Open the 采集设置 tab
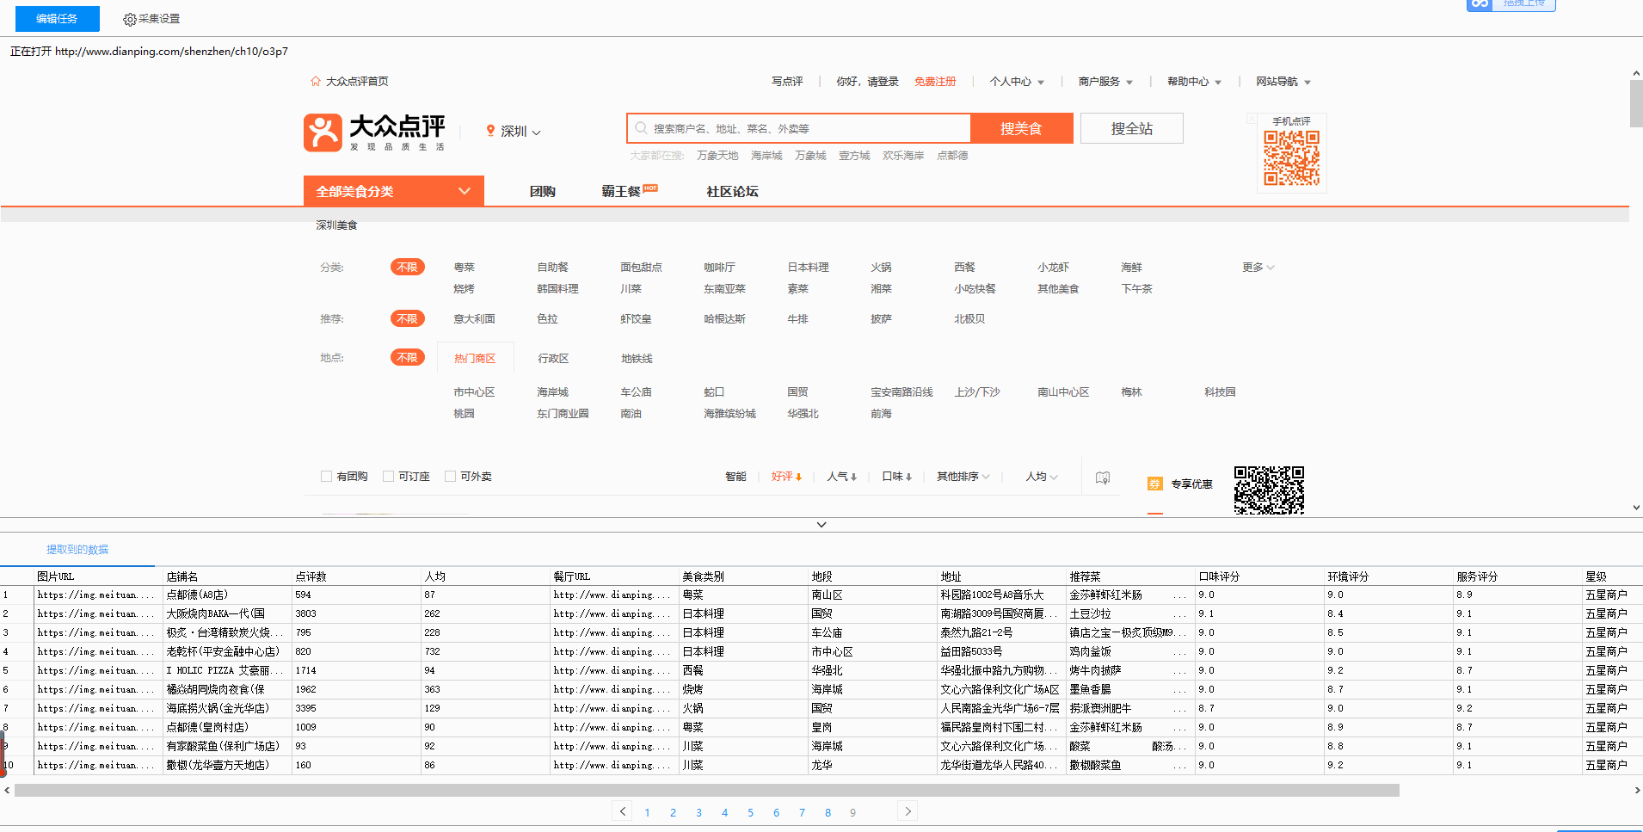Screen dimensions: 1643x832 click(x=152, y=19)
